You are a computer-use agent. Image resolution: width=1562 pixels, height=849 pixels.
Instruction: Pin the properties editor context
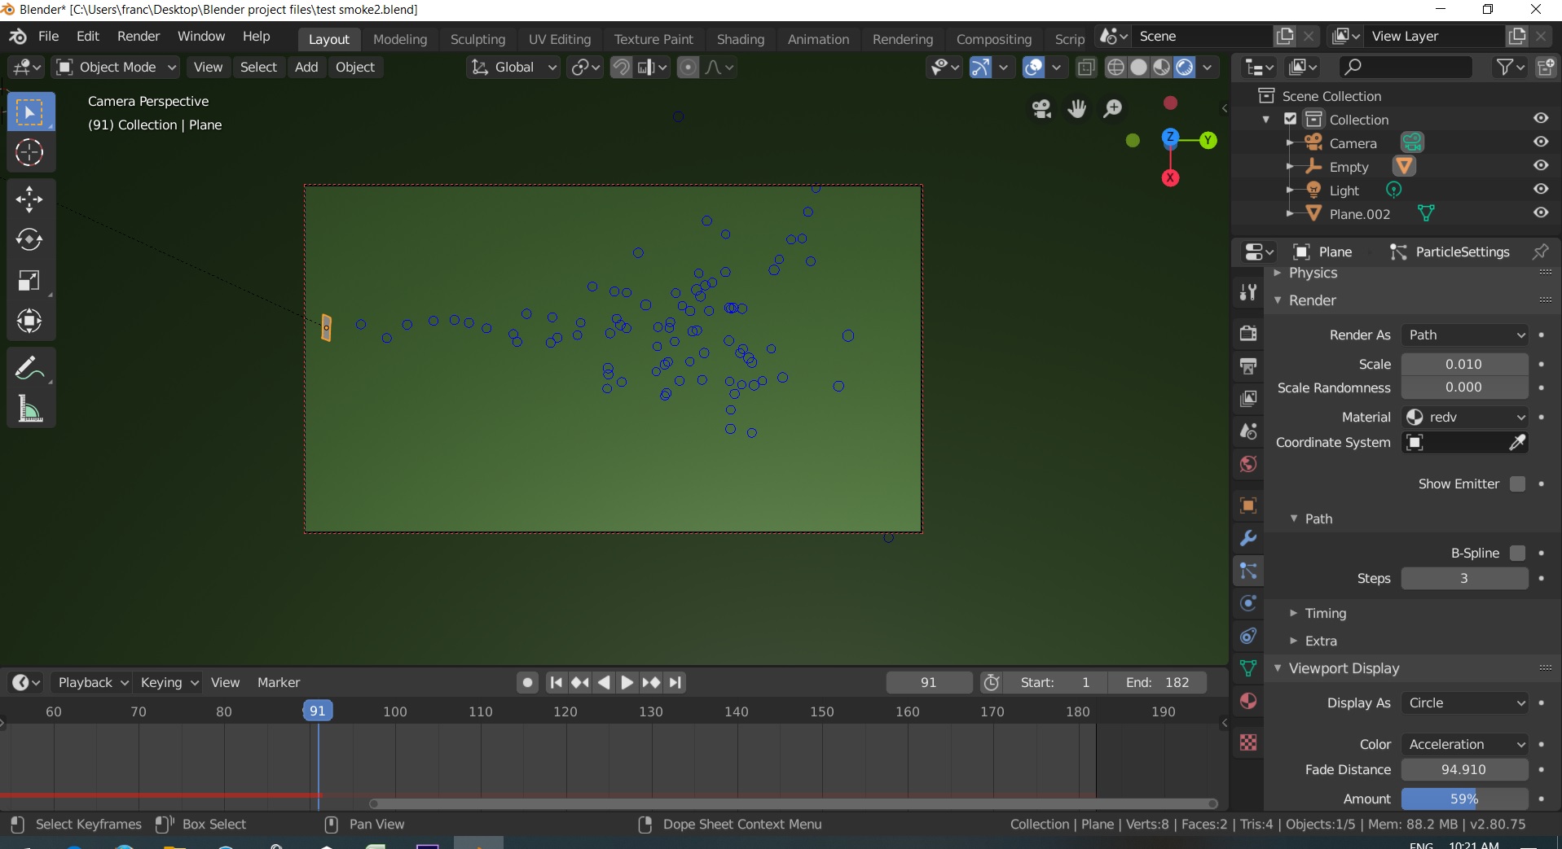click(1540, 252)
